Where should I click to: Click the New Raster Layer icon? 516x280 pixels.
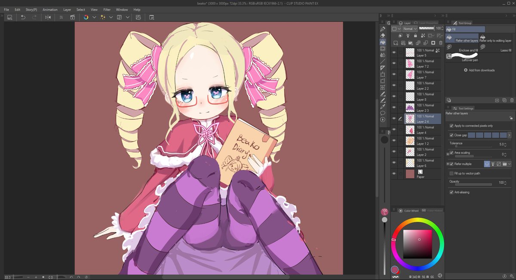[x=396, y=43]
